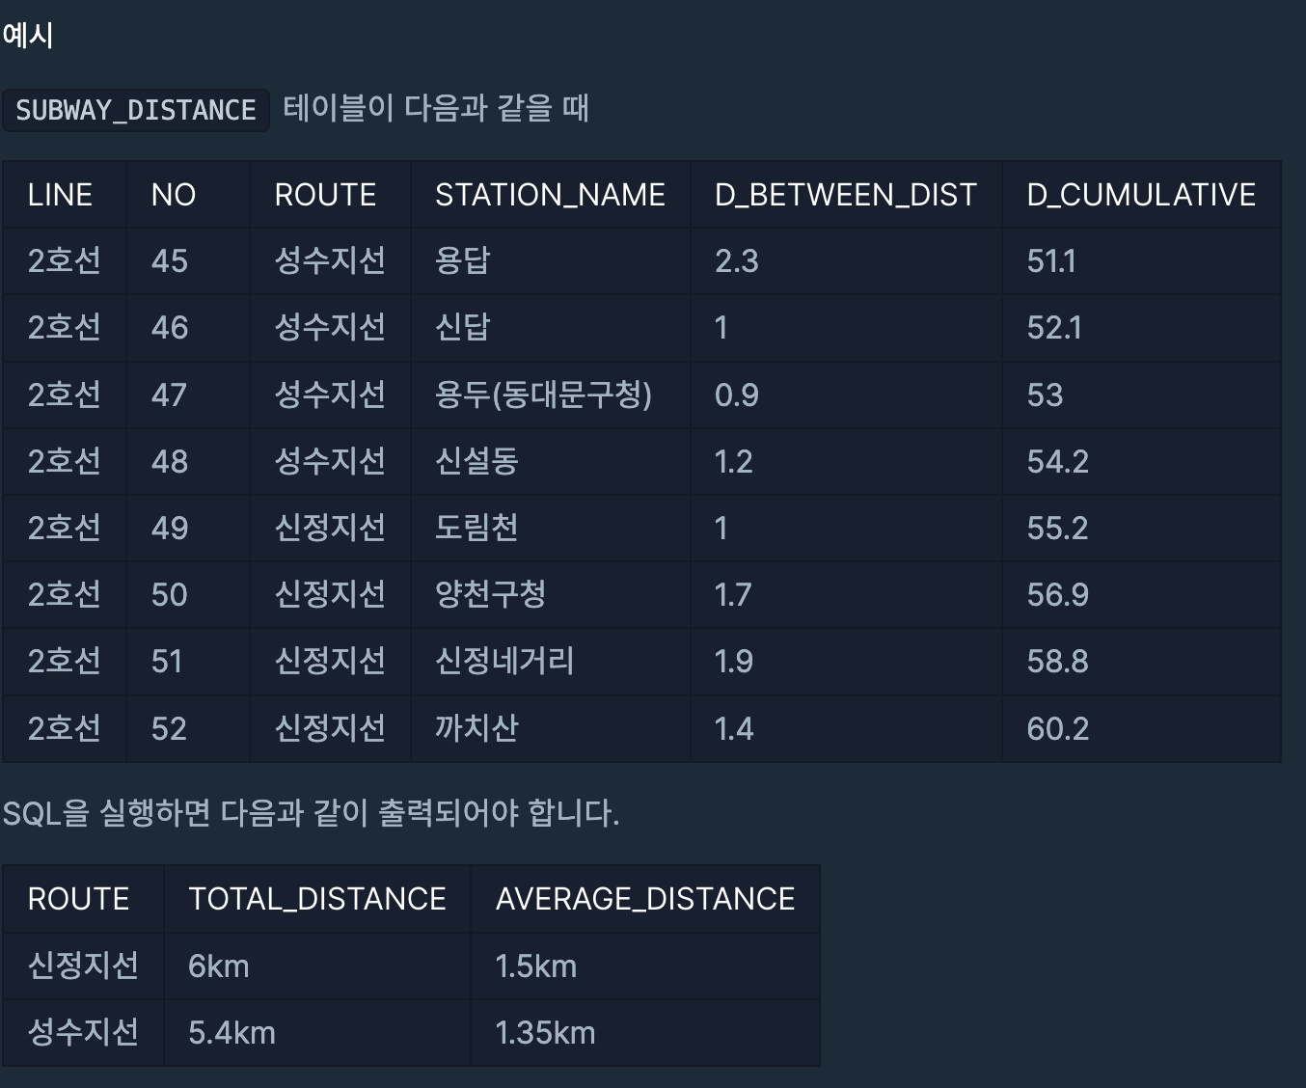Click the TOTAL_DISTANCE result header
The image size is (1306, 1088).
[317, 899]
